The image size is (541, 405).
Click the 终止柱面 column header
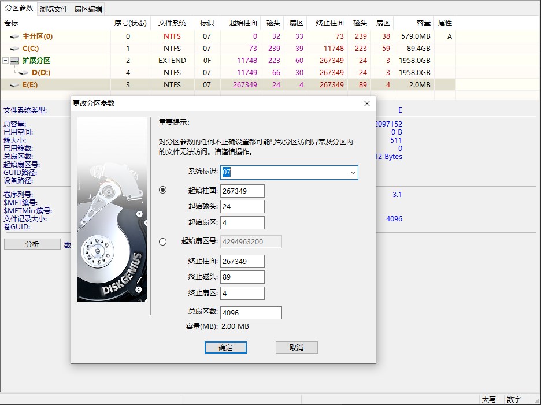pos(327,23)
